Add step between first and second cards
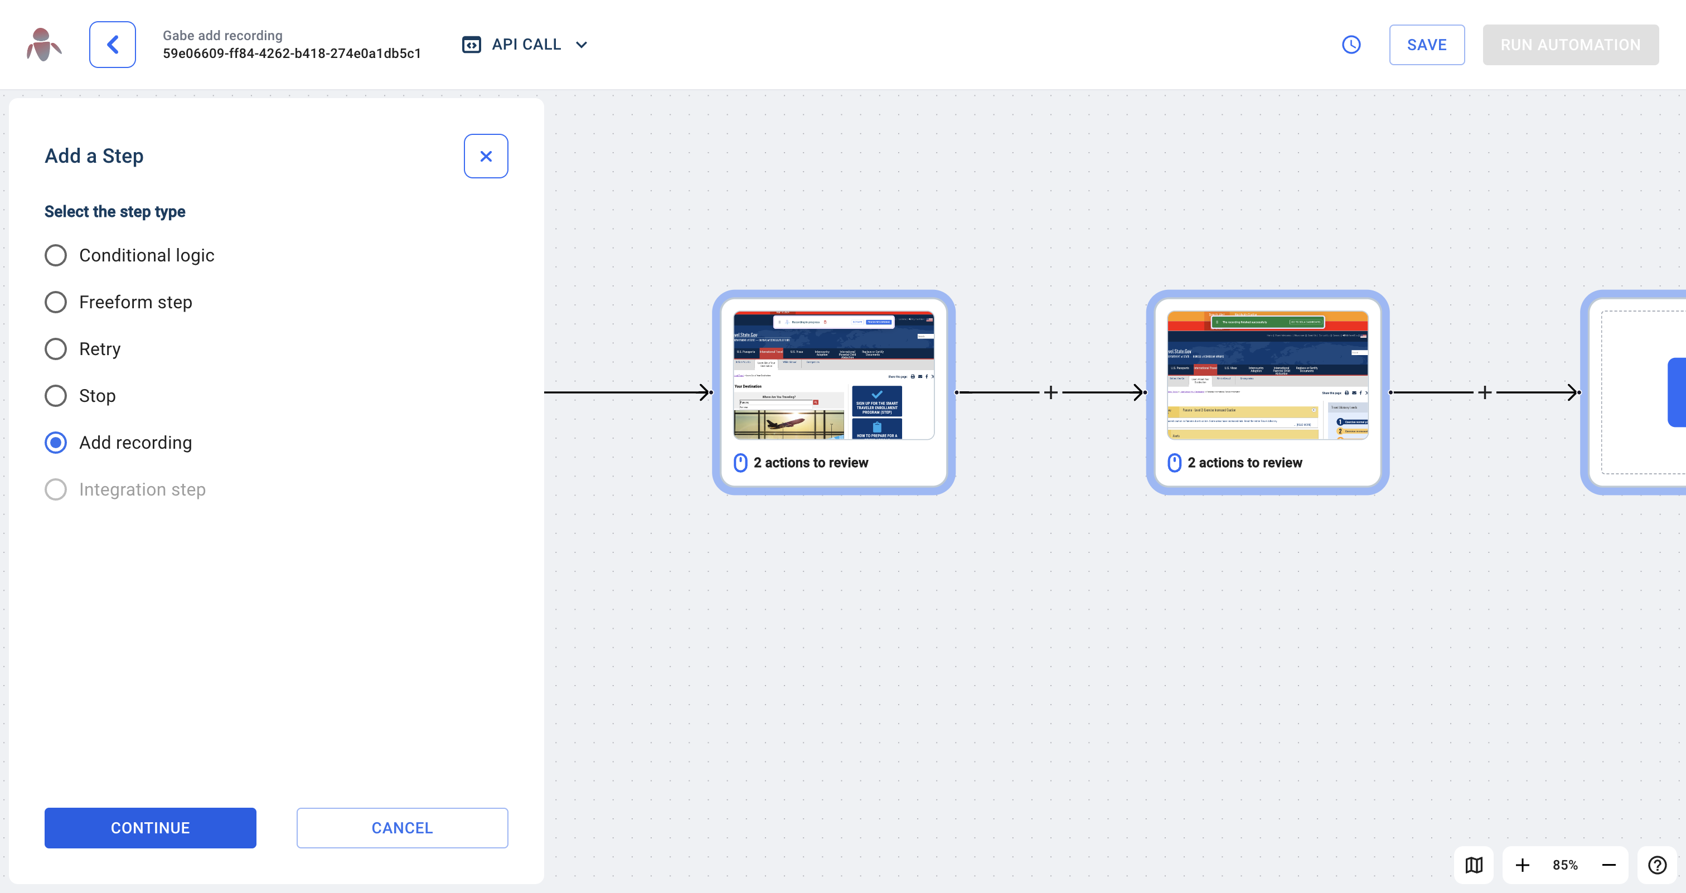The width and height of the screenshot is (1686, 893). click(1050, 392)
